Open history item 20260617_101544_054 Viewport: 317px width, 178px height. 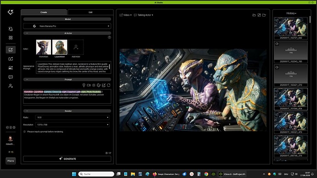[291, 99]
